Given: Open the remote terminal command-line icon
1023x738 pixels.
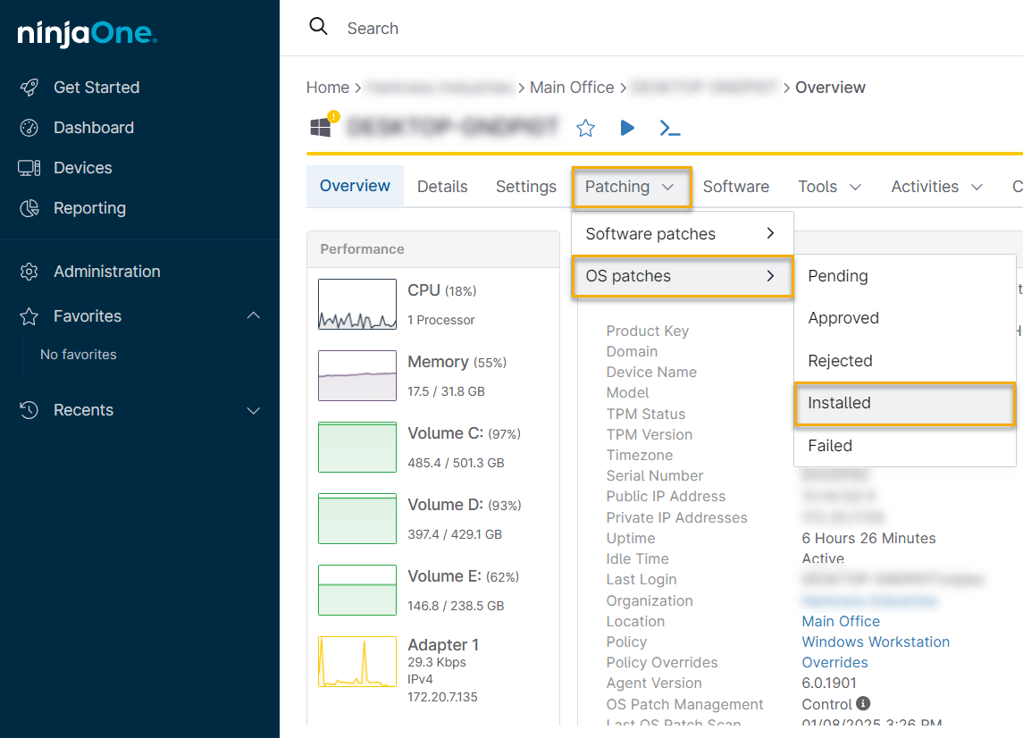Looking at the screenshot, I should coord(669,128).
